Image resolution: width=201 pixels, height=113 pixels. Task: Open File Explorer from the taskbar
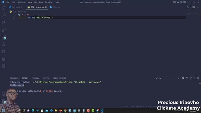click(x=56, y=110)
